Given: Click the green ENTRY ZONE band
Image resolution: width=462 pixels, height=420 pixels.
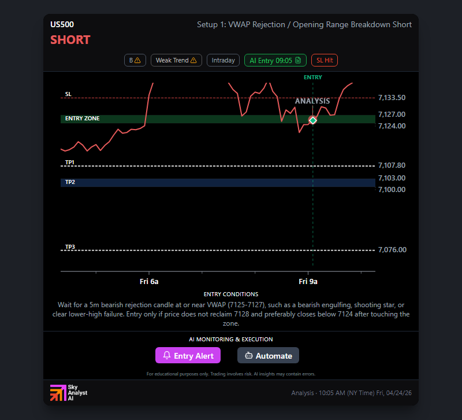Looking at the screenshot, I should 218,119.
